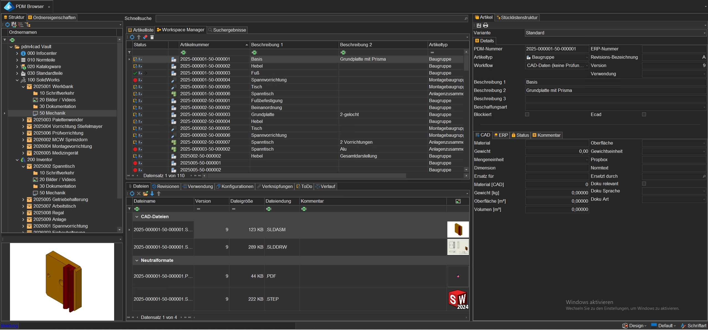Screen dimensions: 708x330
Task: Open the Artikeltyp Baugruppe dropdown
Action: point(587,57)
